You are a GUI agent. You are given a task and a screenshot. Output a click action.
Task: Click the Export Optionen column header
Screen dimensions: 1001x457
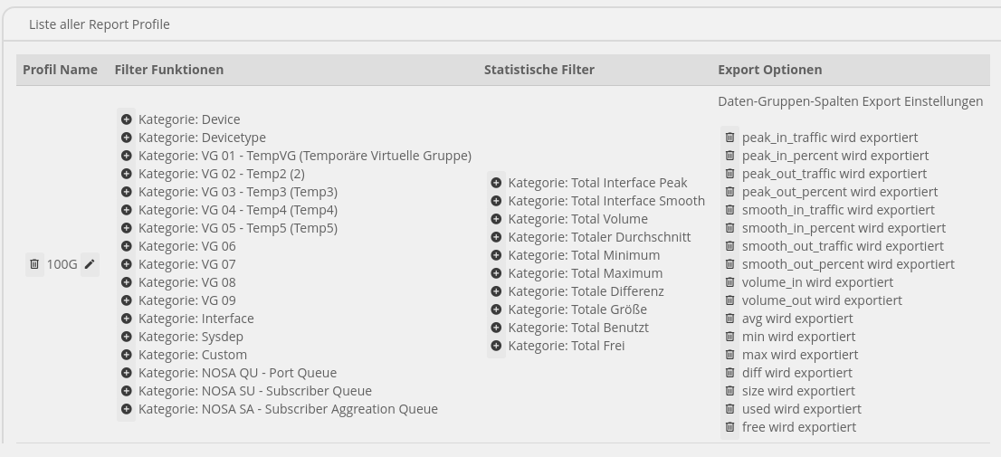[x=769, y=70]
